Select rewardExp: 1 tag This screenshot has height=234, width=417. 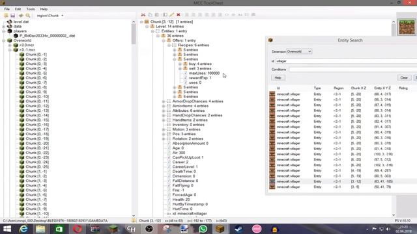200,78
